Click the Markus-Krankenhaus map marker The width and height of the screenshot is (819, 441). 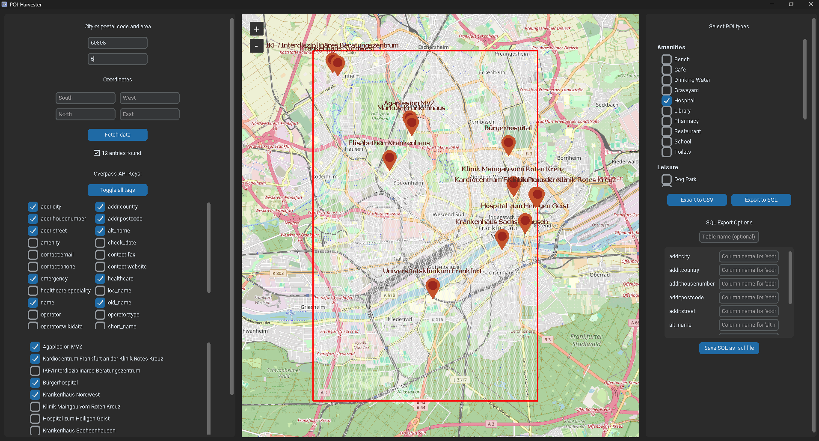click(x=412, y=125)
